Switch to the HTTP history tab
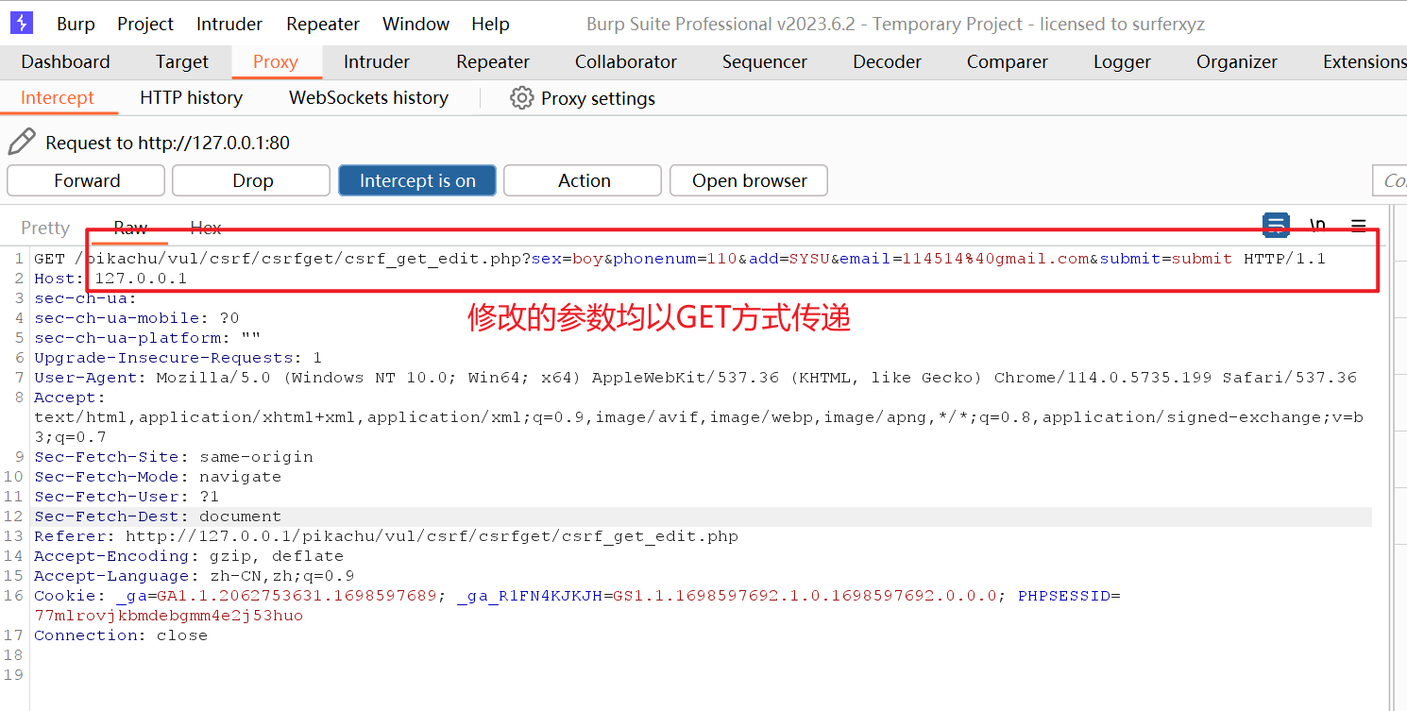Image resolution: width=1407 pixels, height=711 pixels. point(191,98)
